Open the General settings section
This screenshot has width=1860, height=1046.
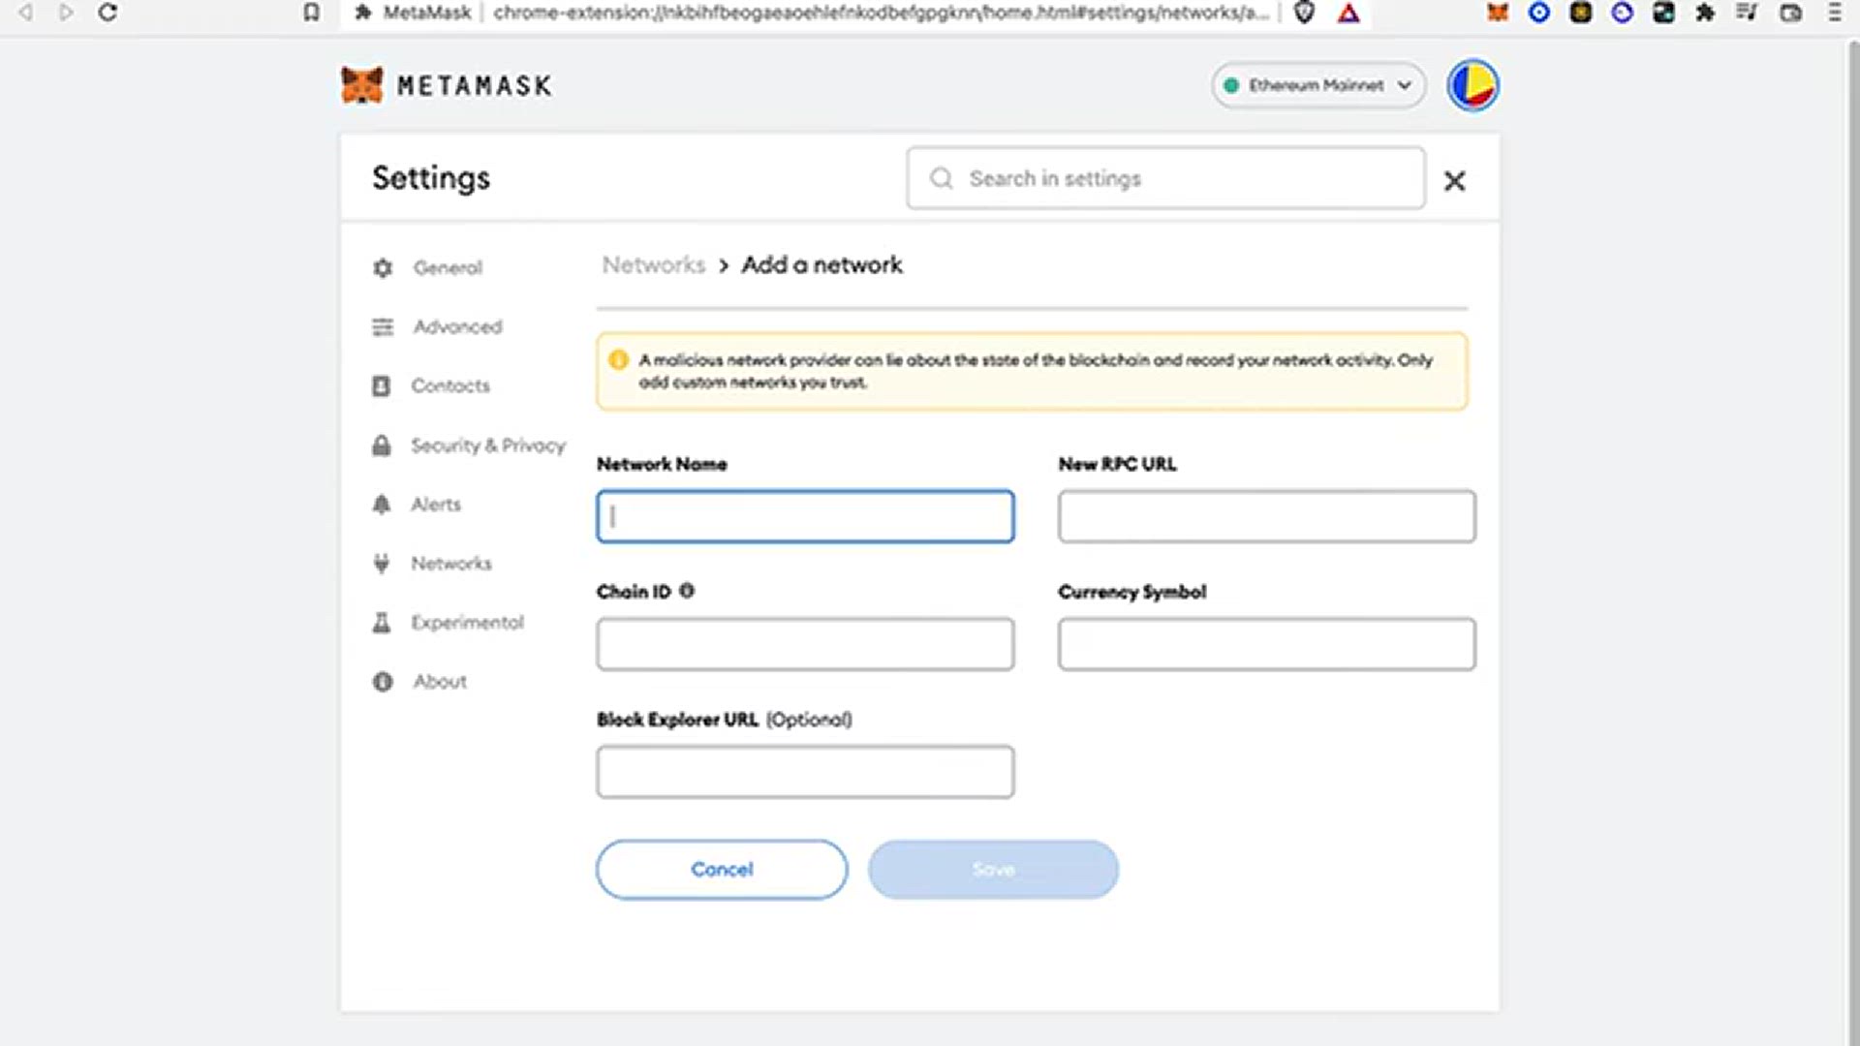(x=447, y=267)
